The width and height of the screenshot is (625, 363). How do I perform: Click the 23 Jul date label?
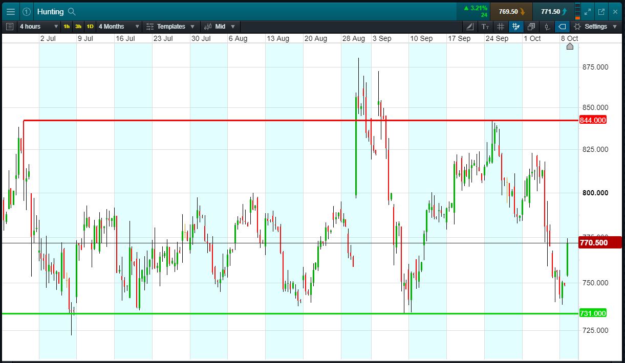163,38
